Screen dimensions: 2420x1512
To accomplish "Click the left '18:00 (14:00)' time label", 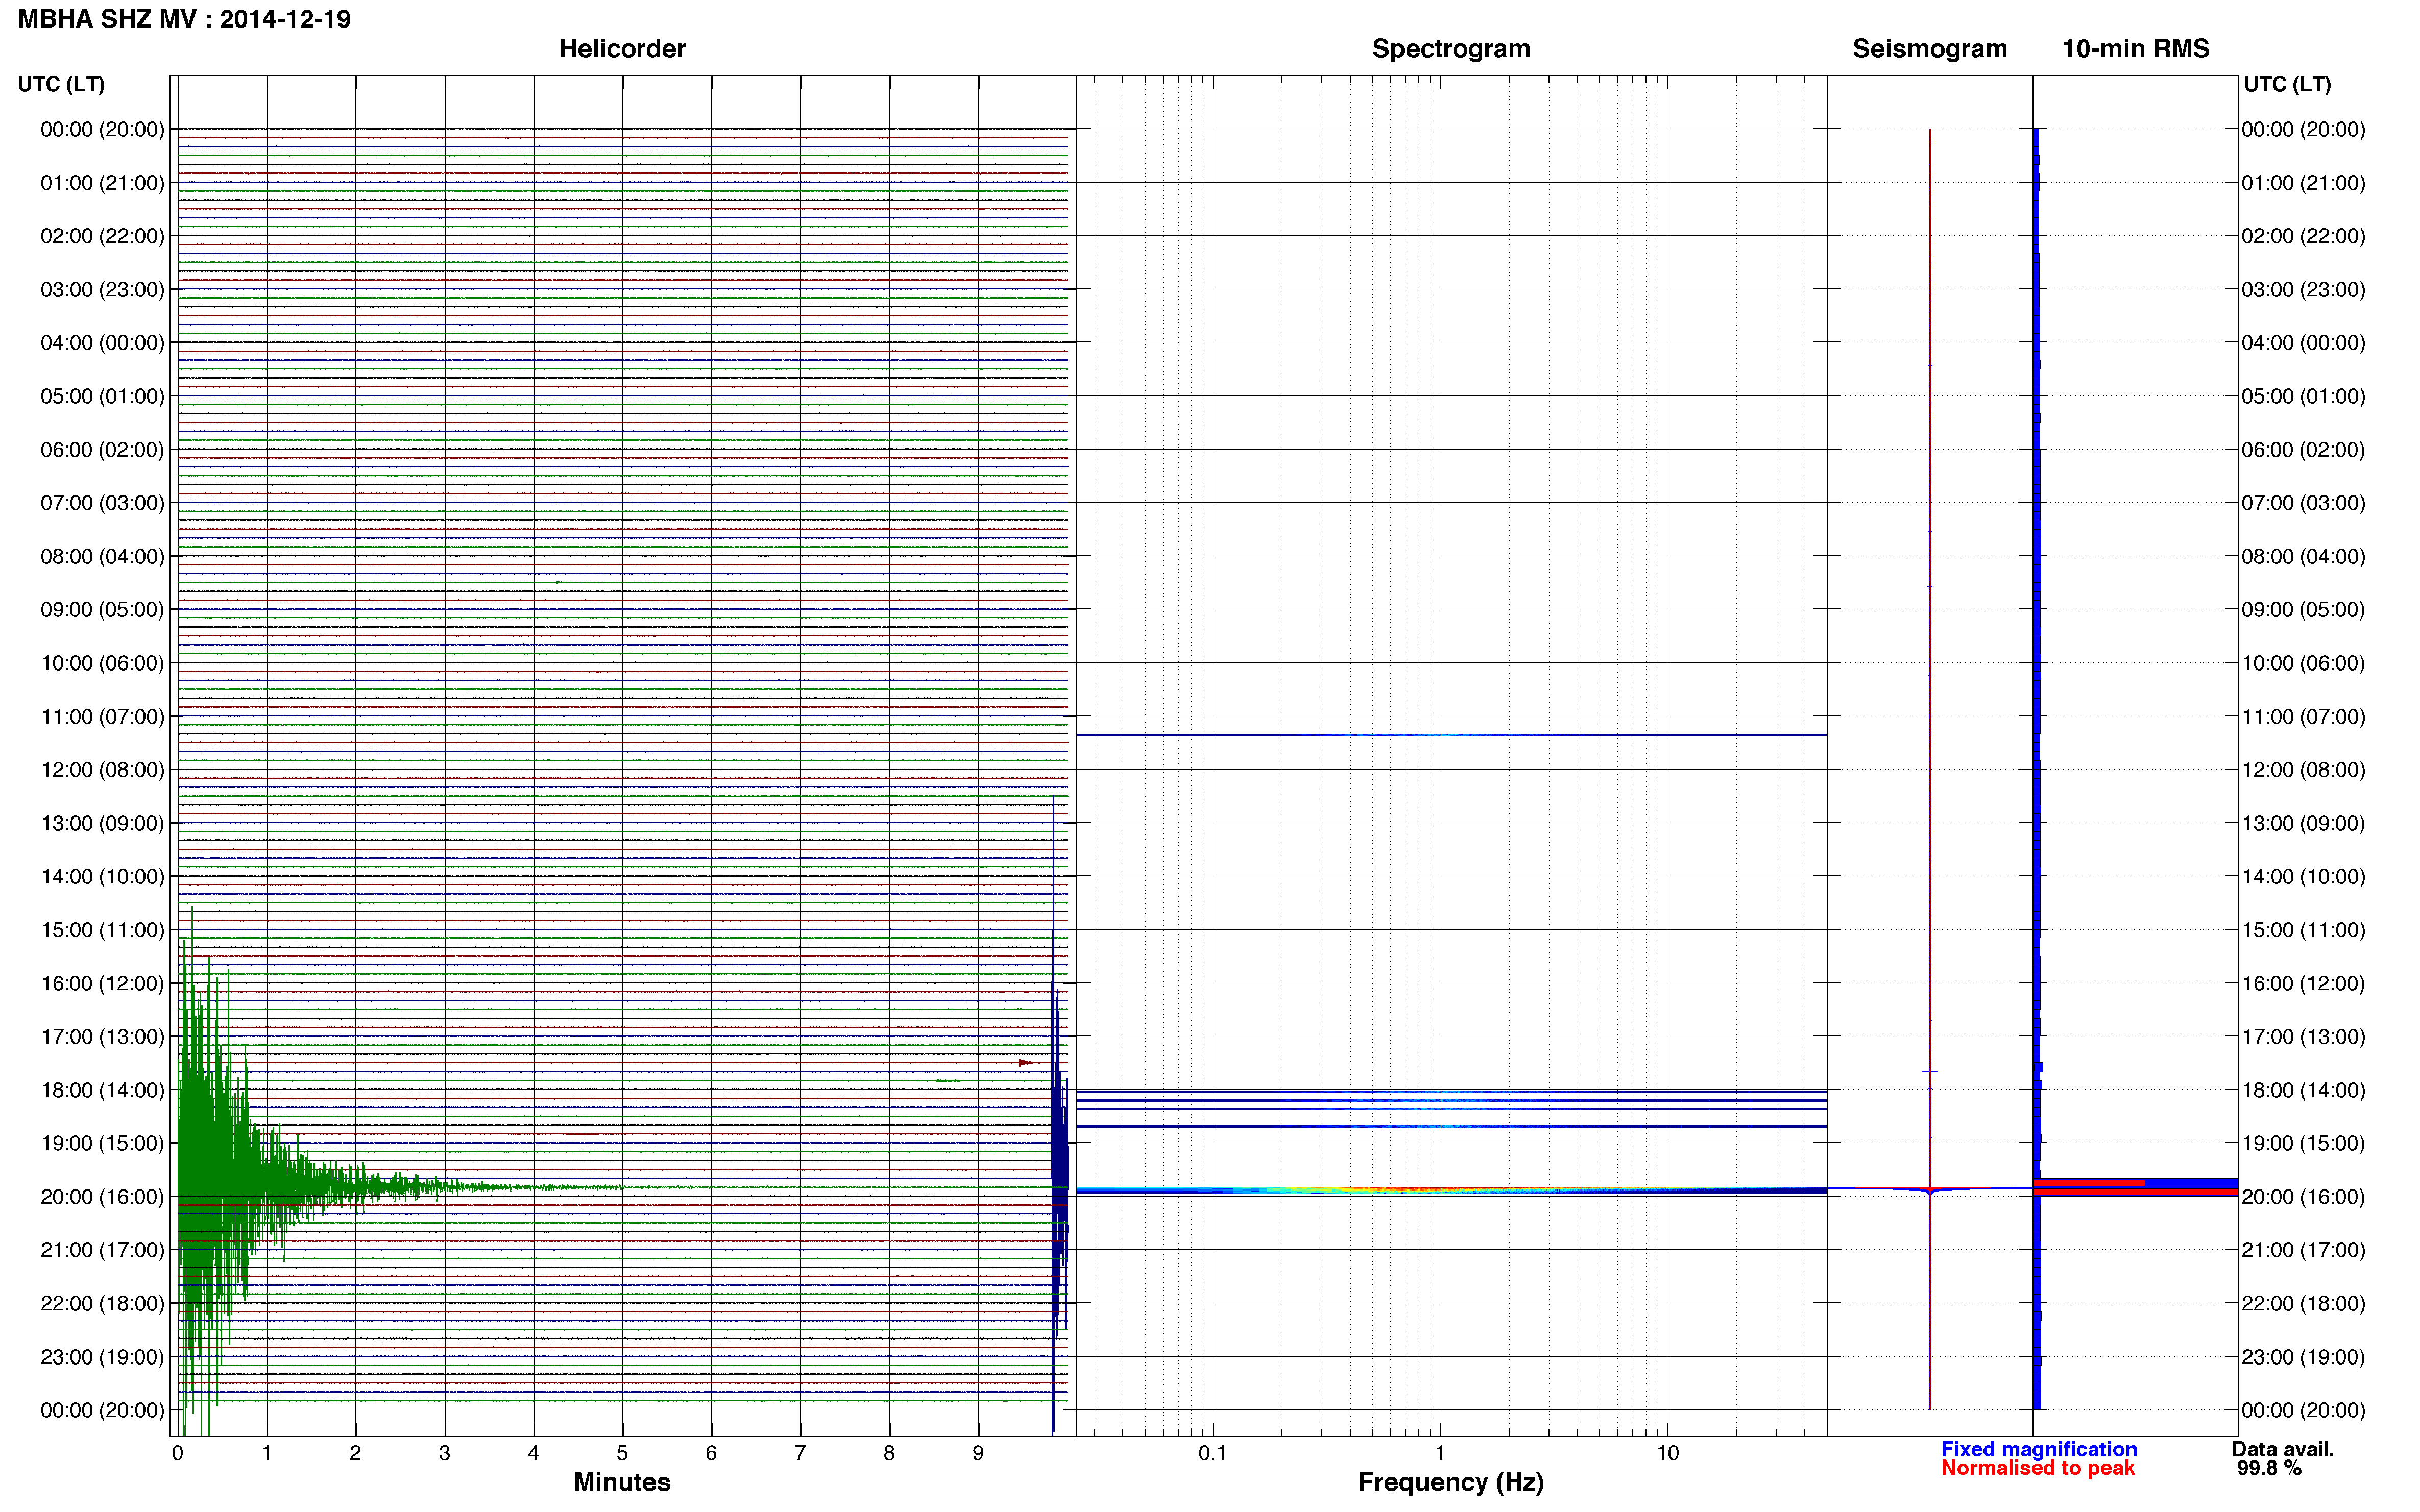I will (x=102, y=1090).
